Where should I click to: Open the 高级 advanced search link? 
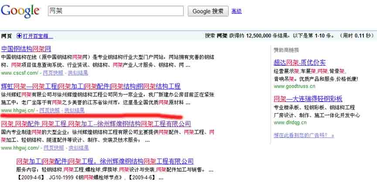[x=236, y=11]
